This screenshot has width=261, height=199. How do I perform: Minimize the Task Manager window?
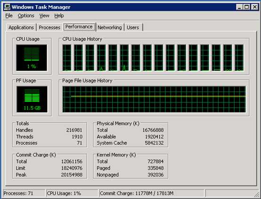pyautogui.click(x=239, y=7)
